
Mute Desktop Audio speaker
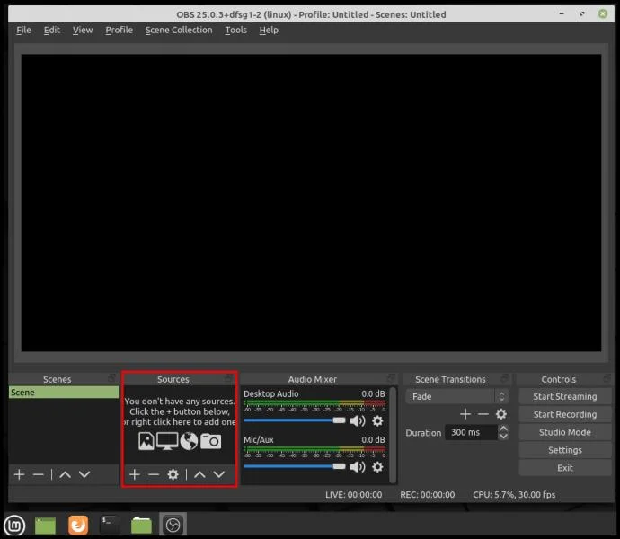pos(358,420)
